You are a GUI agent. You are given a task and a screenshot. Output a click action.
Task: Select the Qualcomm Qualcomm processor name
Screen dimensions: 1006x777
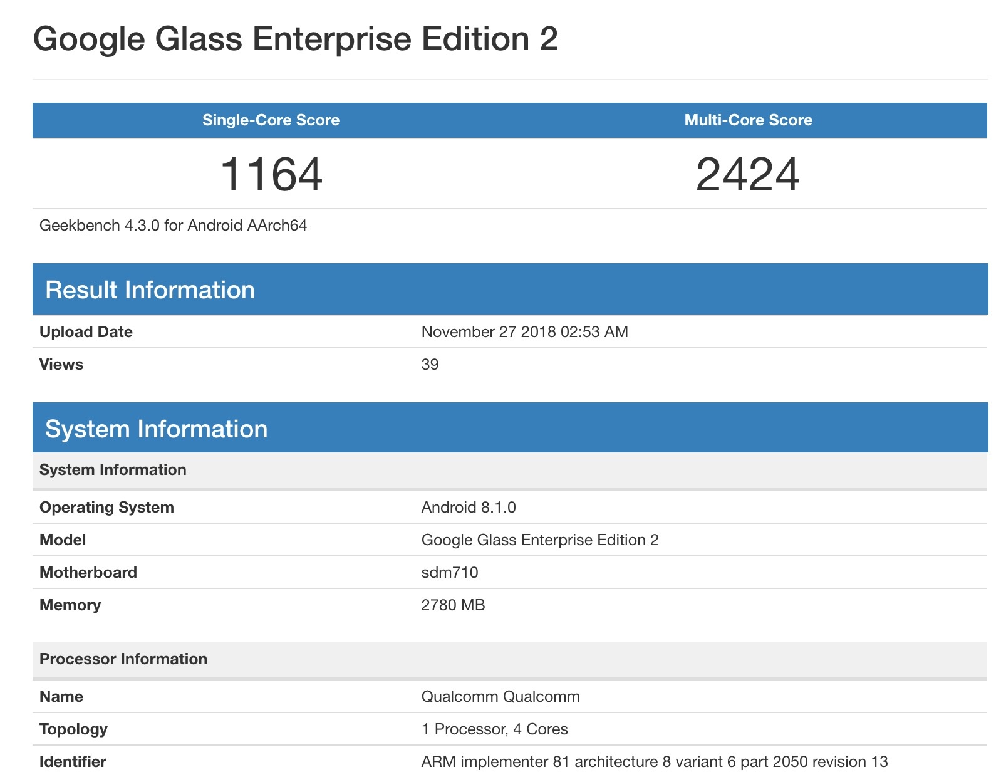(500, 697)
